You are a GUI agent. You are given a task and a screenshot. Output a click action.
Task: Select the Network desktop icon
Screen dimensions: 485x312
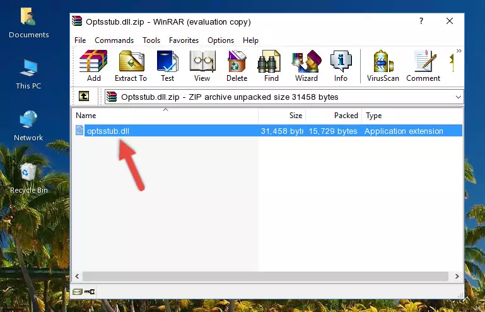click(x=28, y=126)
